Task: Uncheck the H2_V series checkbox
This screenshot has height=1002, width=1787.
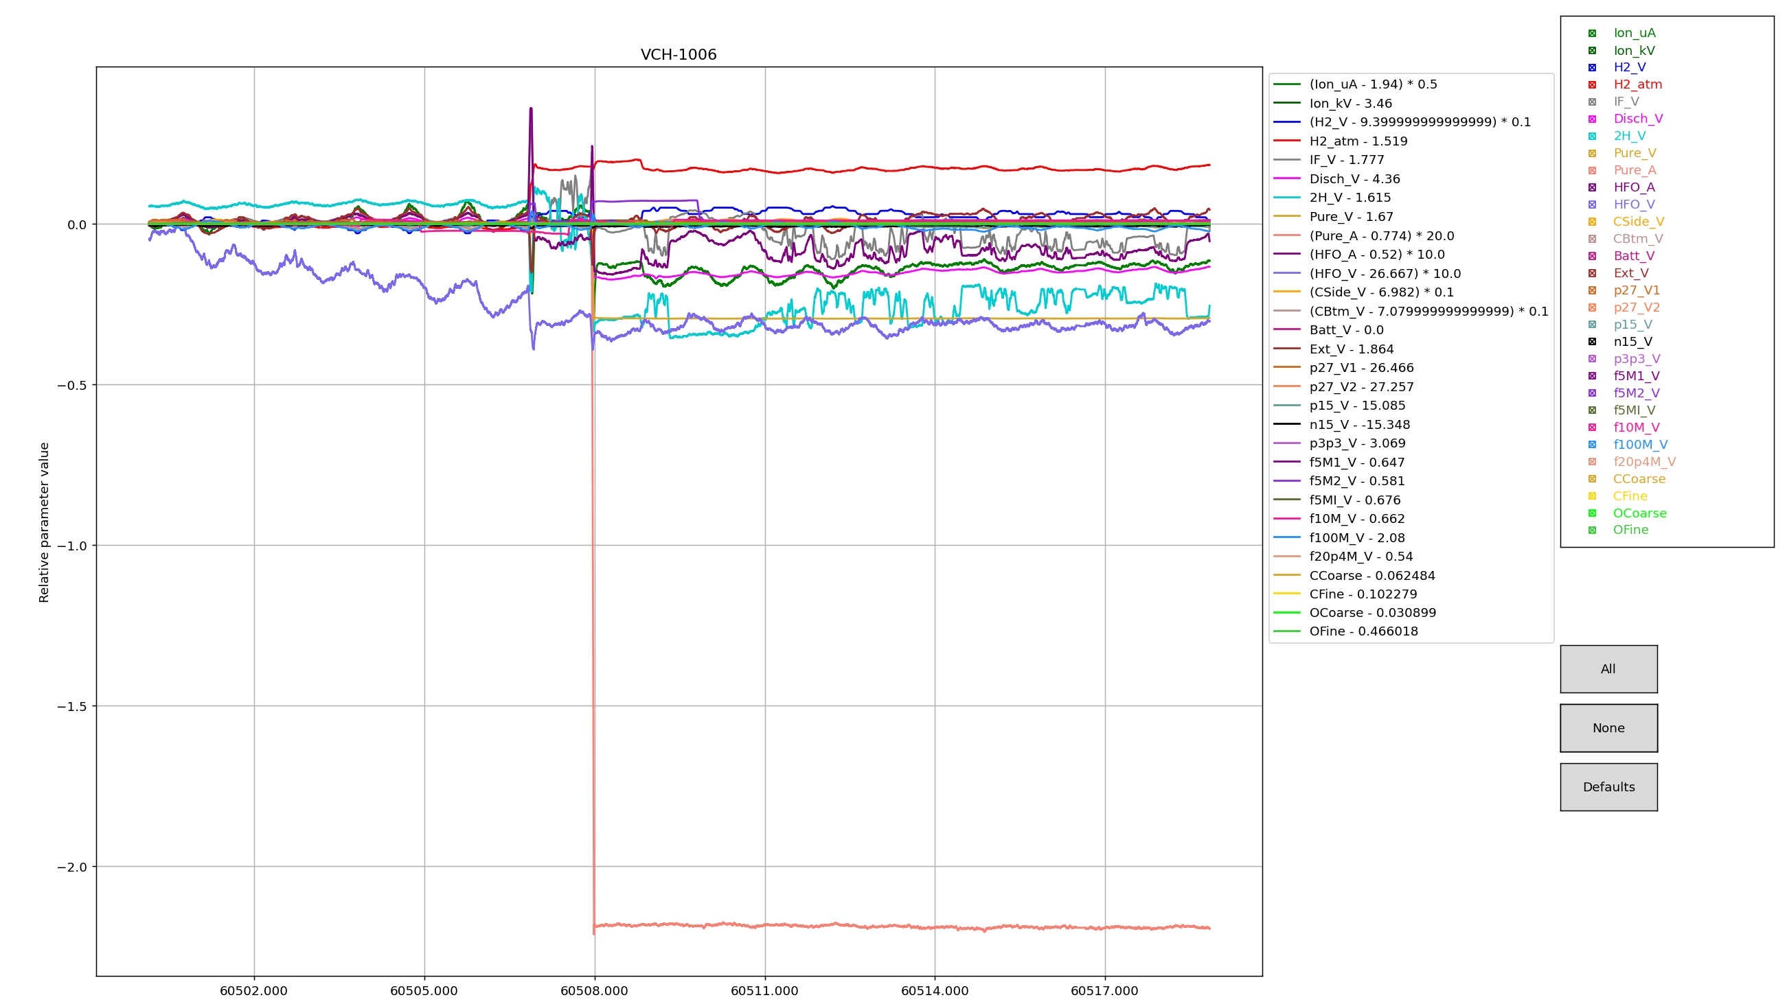Action: 1592,67
